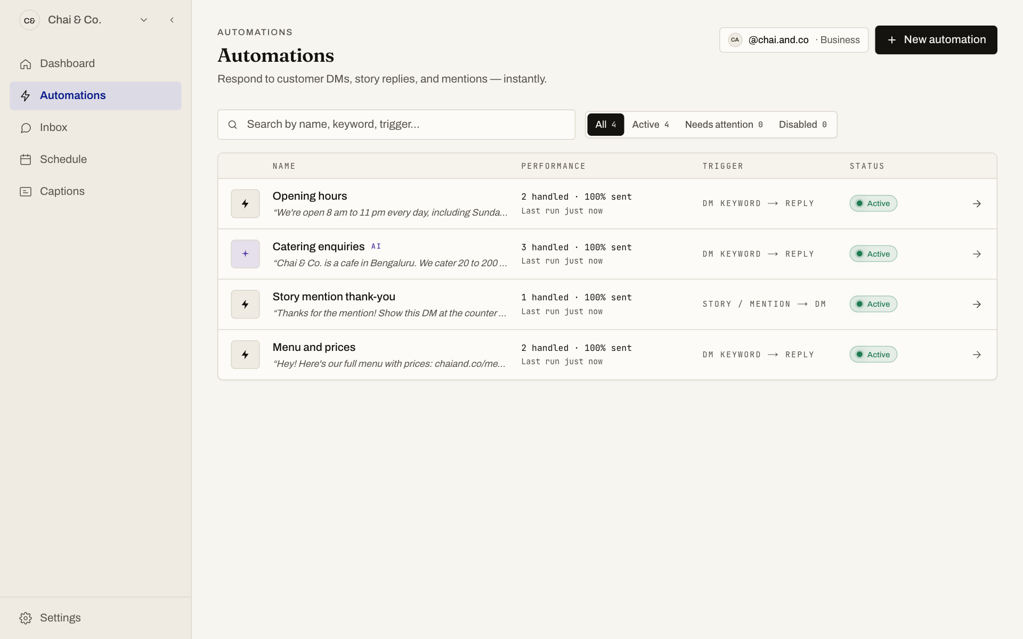
Task: Click the Opening hours lightning icon tile
Action: (245, 204)
